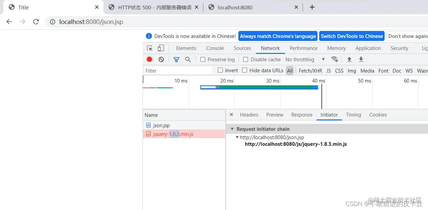Filter requests by All types
Viewport: 428px width, 210px height.
point(290,71)
